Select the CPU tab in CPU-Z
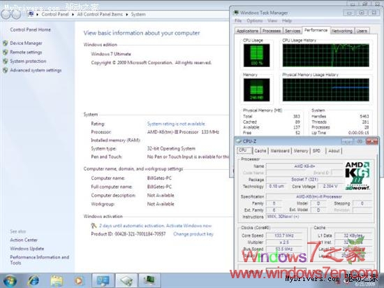 244,150
